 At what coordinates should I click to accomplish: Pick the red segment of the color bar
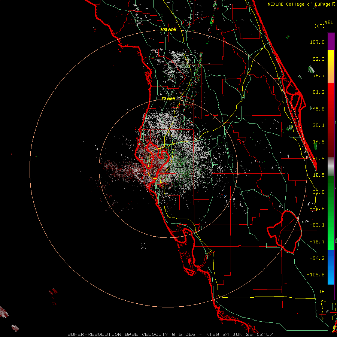[331, 120]
